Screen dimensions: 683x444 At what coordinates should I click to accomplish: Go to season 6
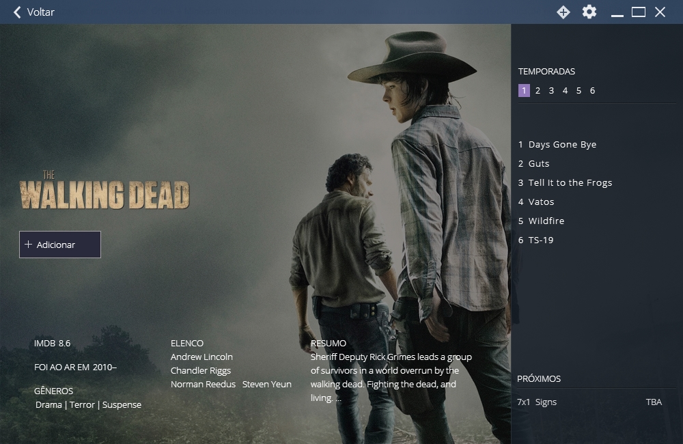(592, 91)
